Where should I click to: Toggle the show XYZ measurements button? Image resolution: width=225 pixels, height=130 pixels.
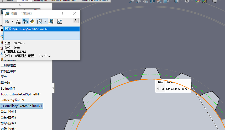(x=25, y=21)
